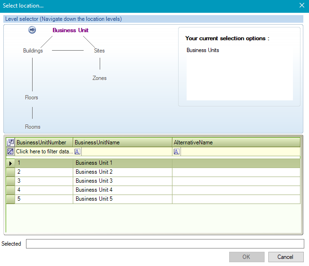Open BusinessUnitName filter operator icon

click(x=77, y=151)
